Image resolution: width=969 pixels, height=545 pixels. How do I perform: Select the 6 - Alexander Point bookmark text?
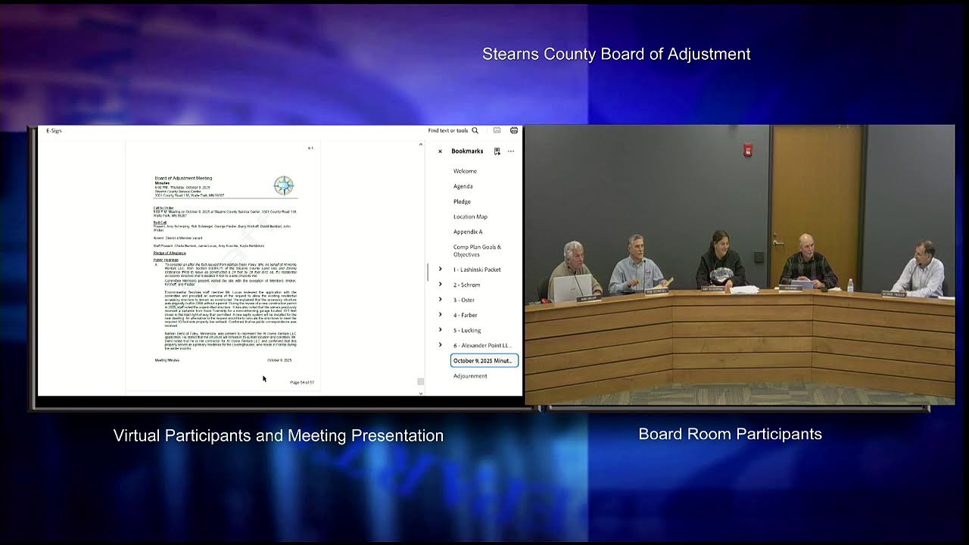tap(482, 345)
